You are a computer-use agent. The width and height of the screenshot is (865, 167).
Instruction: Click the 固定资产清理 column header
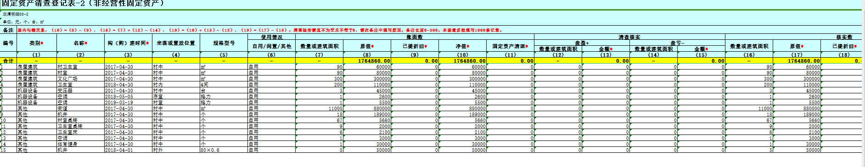click(510, 46)
